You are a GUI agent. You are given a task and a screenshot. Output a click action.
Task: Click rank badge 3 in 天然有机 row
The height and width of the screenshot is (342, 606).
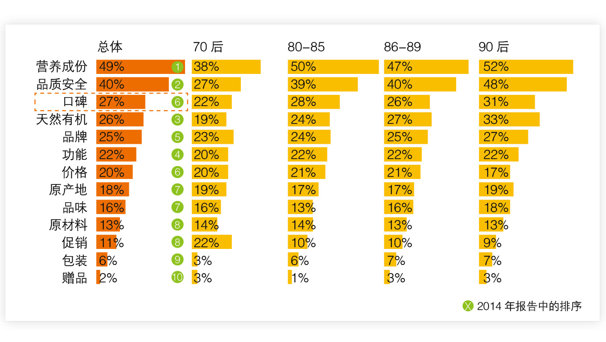point(177,120)
